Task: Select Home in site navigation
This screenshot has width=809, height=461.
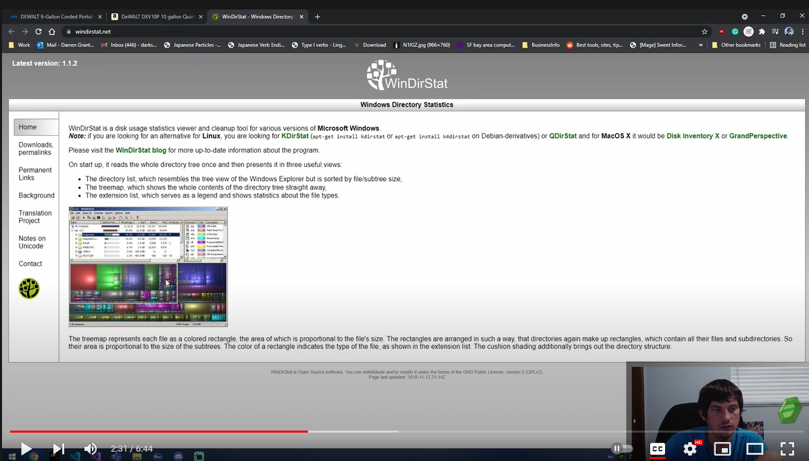Action: (x=36, y=127)
